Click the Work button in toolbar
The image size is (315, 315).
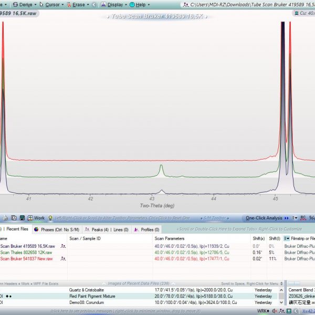pyautogui.click(x=39, y=218)
